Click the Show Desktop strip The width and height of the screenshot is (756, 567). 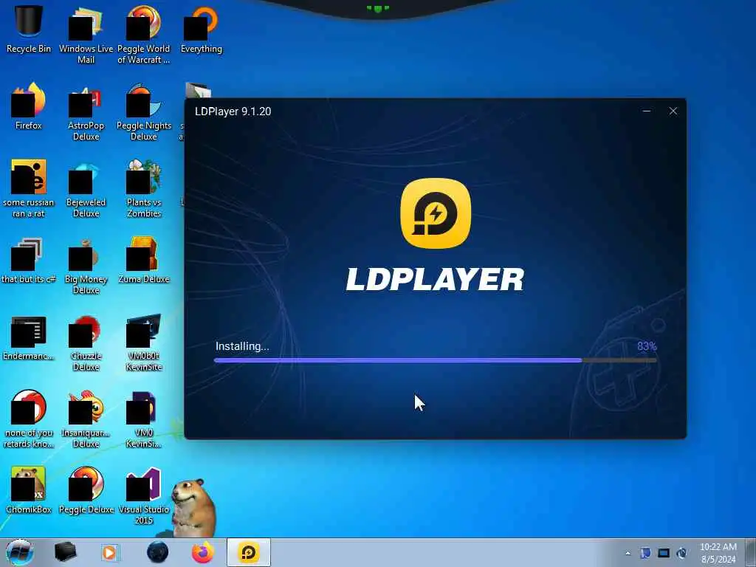tap(750, 552)
